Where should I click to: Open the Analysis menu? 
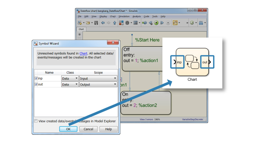[137, 16]
